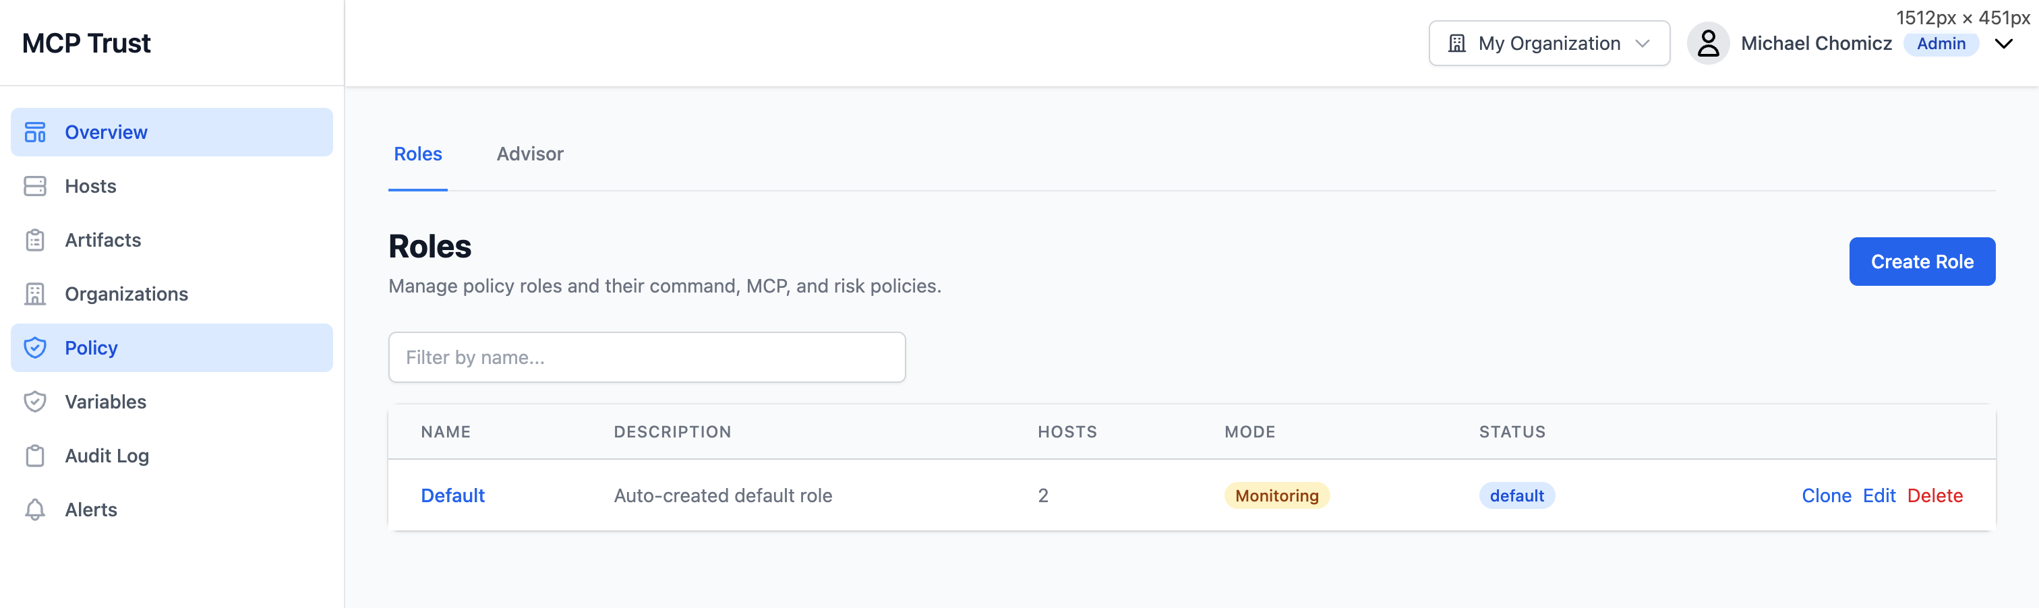Open the My Organization dropdown
The image size is (2039, 608).
click(1548, 42)
